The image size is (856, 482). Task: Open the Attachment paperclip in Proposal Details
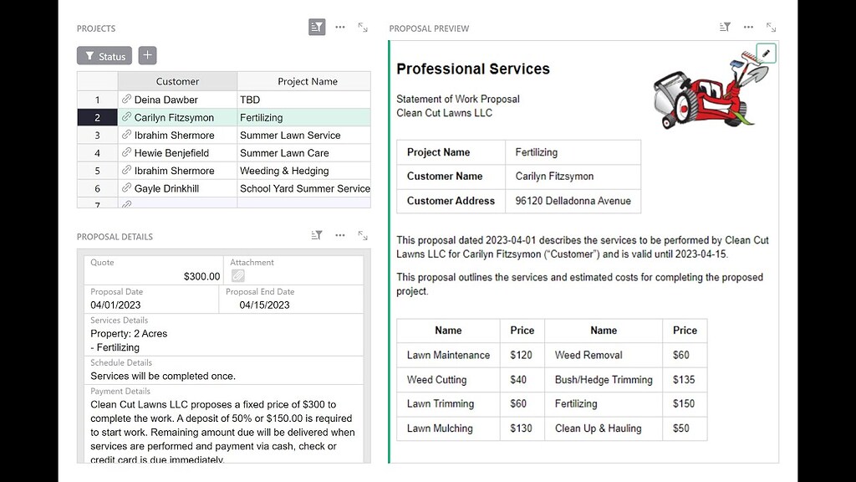[x=237, y=275]
